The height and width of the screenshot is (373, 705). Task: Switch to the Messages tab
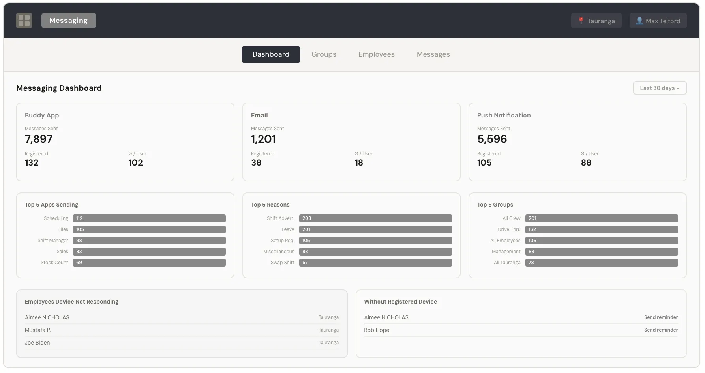[433, 54]
